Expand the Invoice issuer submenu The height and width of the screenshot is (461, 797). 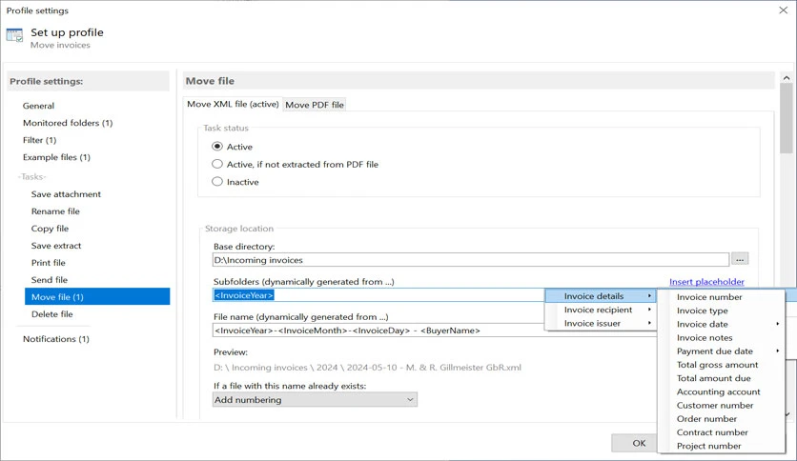click(x=601, y=324)
